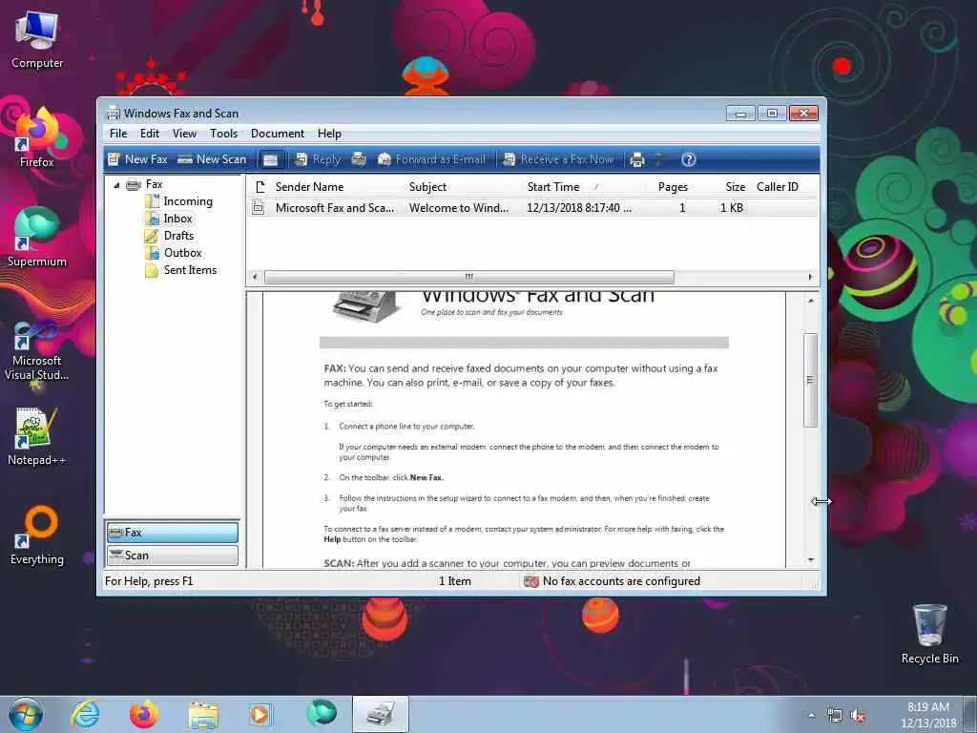
Task: Click Forward as E-mail in toolbar
Action: tap(431, 159)
